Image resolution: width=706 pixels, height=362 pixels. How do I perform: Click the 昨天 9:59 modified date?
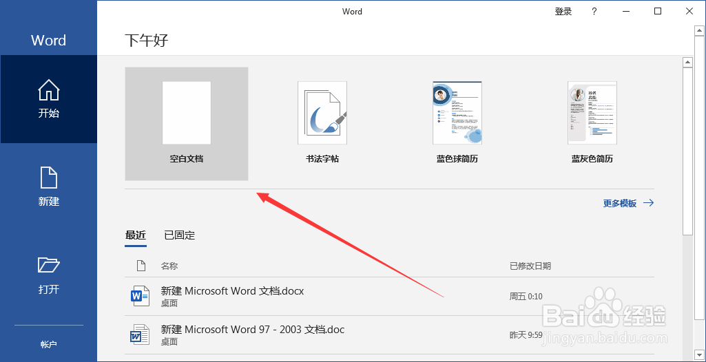pos(526,335)
